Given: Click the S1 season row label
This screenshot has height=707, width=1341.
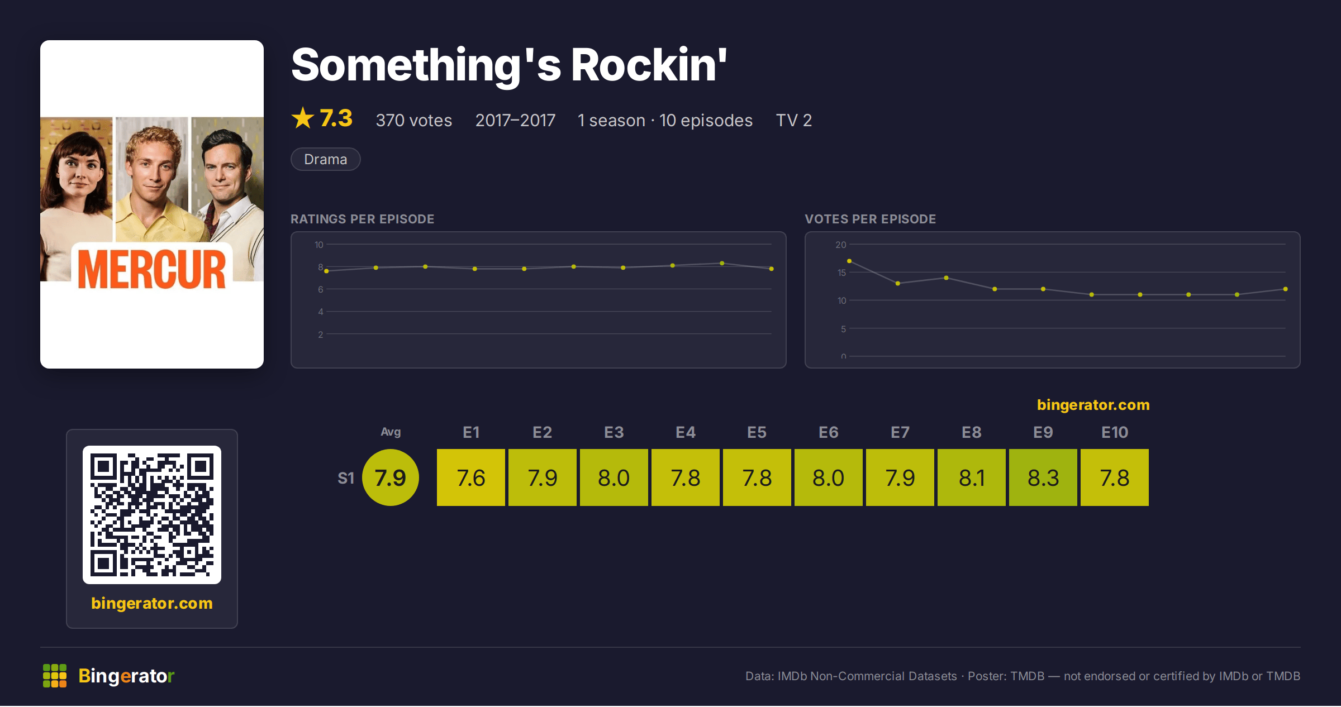Looking at the screenshot, I should coord(346,478).
